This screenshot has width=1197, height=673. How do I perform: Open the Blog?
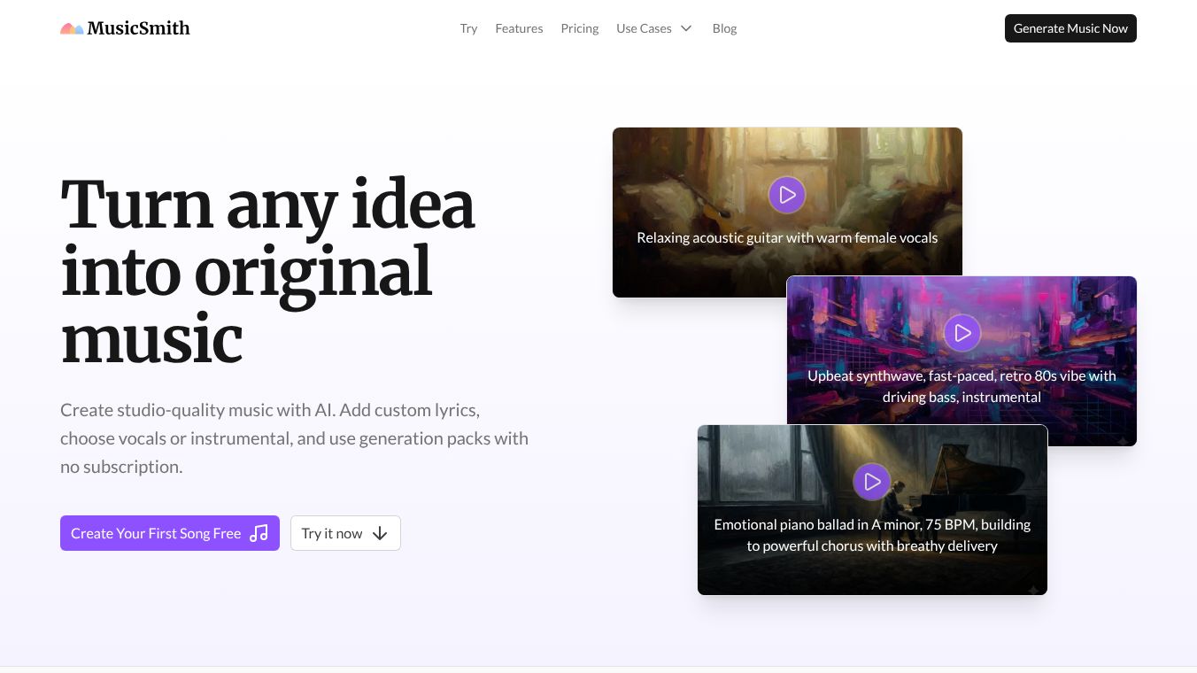[x=724, y=28]
